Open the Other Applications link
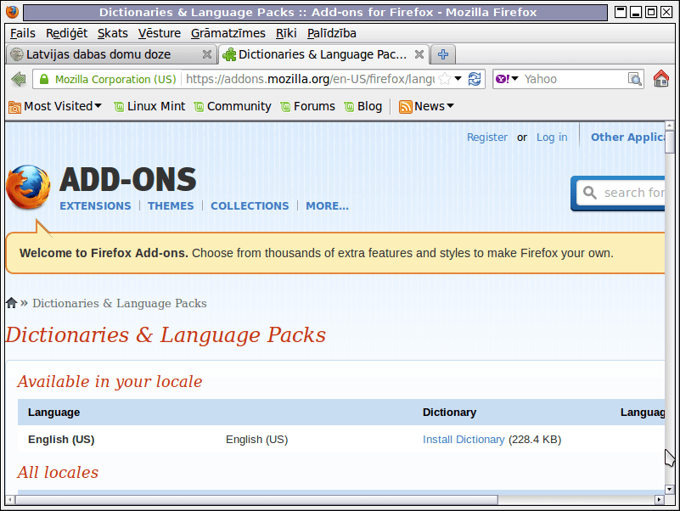The height and width of the screenshot is (511, 680). pyautogui.click(x=627, y=137)
